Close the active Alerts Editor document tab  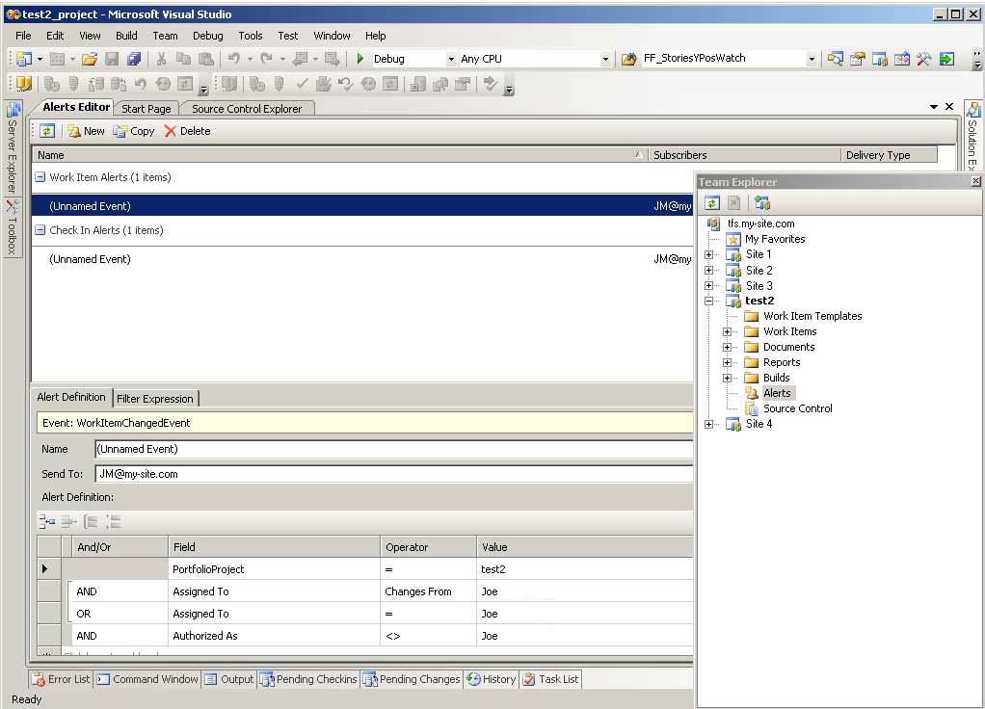coord(949,107)
